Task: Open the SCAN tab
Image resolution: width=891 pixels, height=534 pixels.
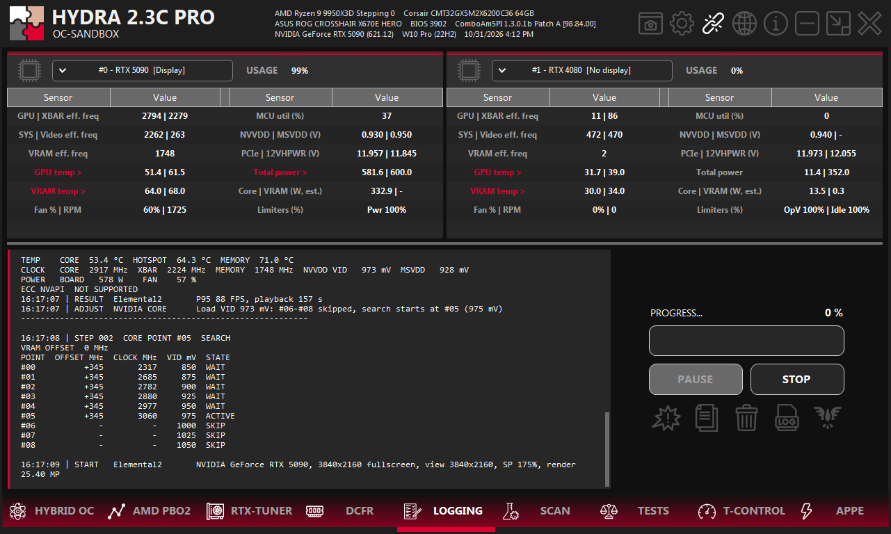Action: tap(536, 511)
